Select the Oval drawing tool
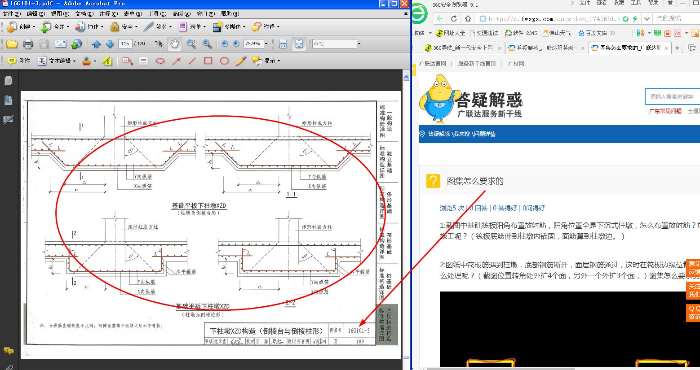700x370 pixels. (224, 61)
